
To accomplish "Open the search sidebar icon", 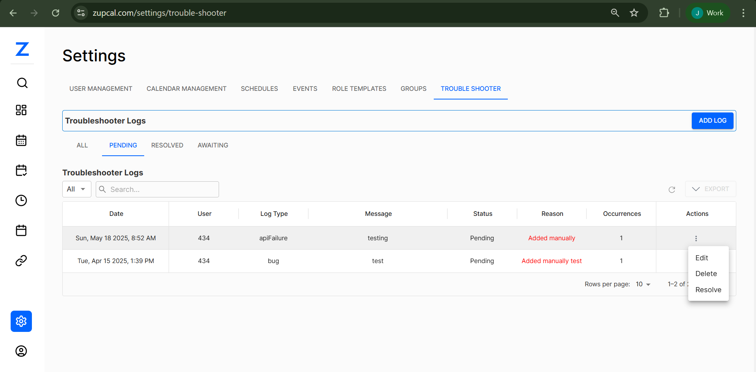I will 21,83.
